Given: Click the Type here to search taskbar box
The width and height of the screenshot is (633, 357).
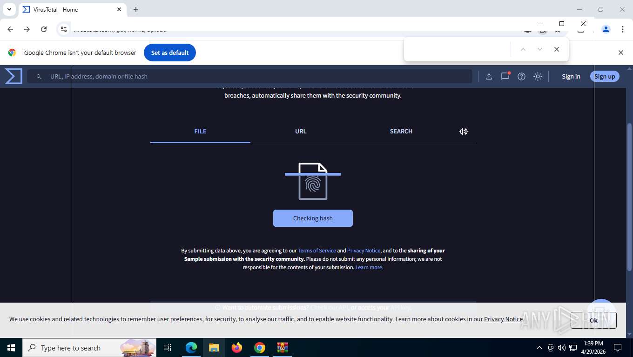Looking at the screenshot, I should 89,348.
